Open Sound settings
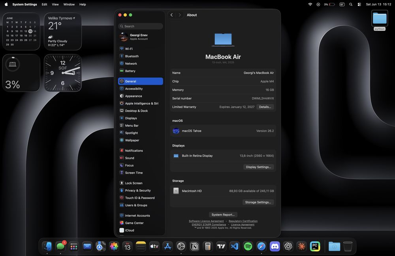The image size is (395, 256). [140, 158]
